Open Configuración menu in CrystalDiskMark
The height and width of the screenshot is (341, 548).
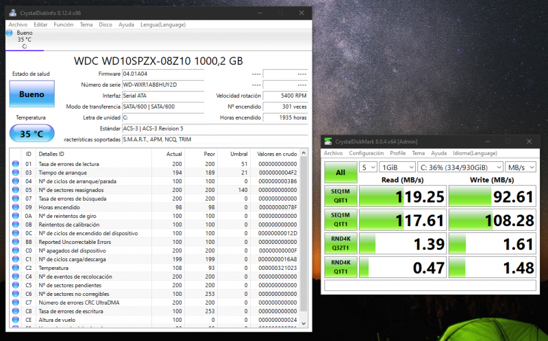[366, 153]
